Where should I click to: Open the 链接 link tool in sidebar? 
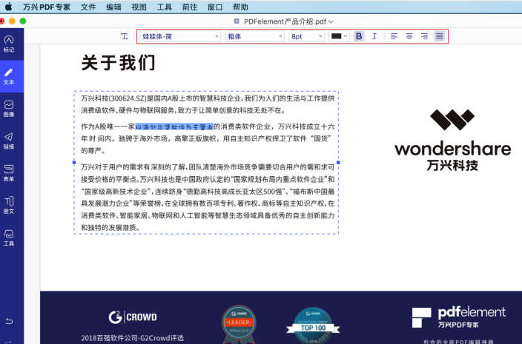pyautogui.click(x=9, y=141)
